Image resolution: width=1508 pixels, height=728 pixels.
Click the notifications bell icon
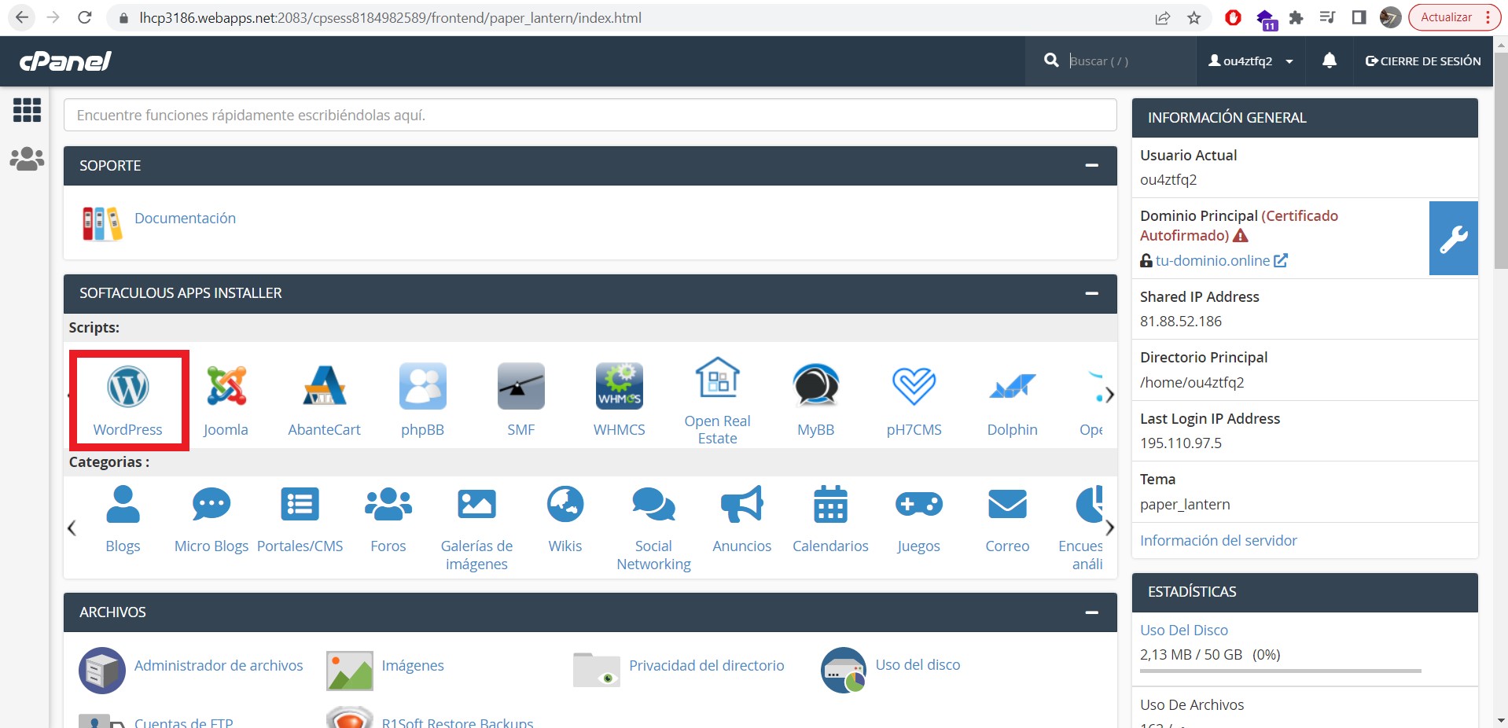click(1329, 61)
